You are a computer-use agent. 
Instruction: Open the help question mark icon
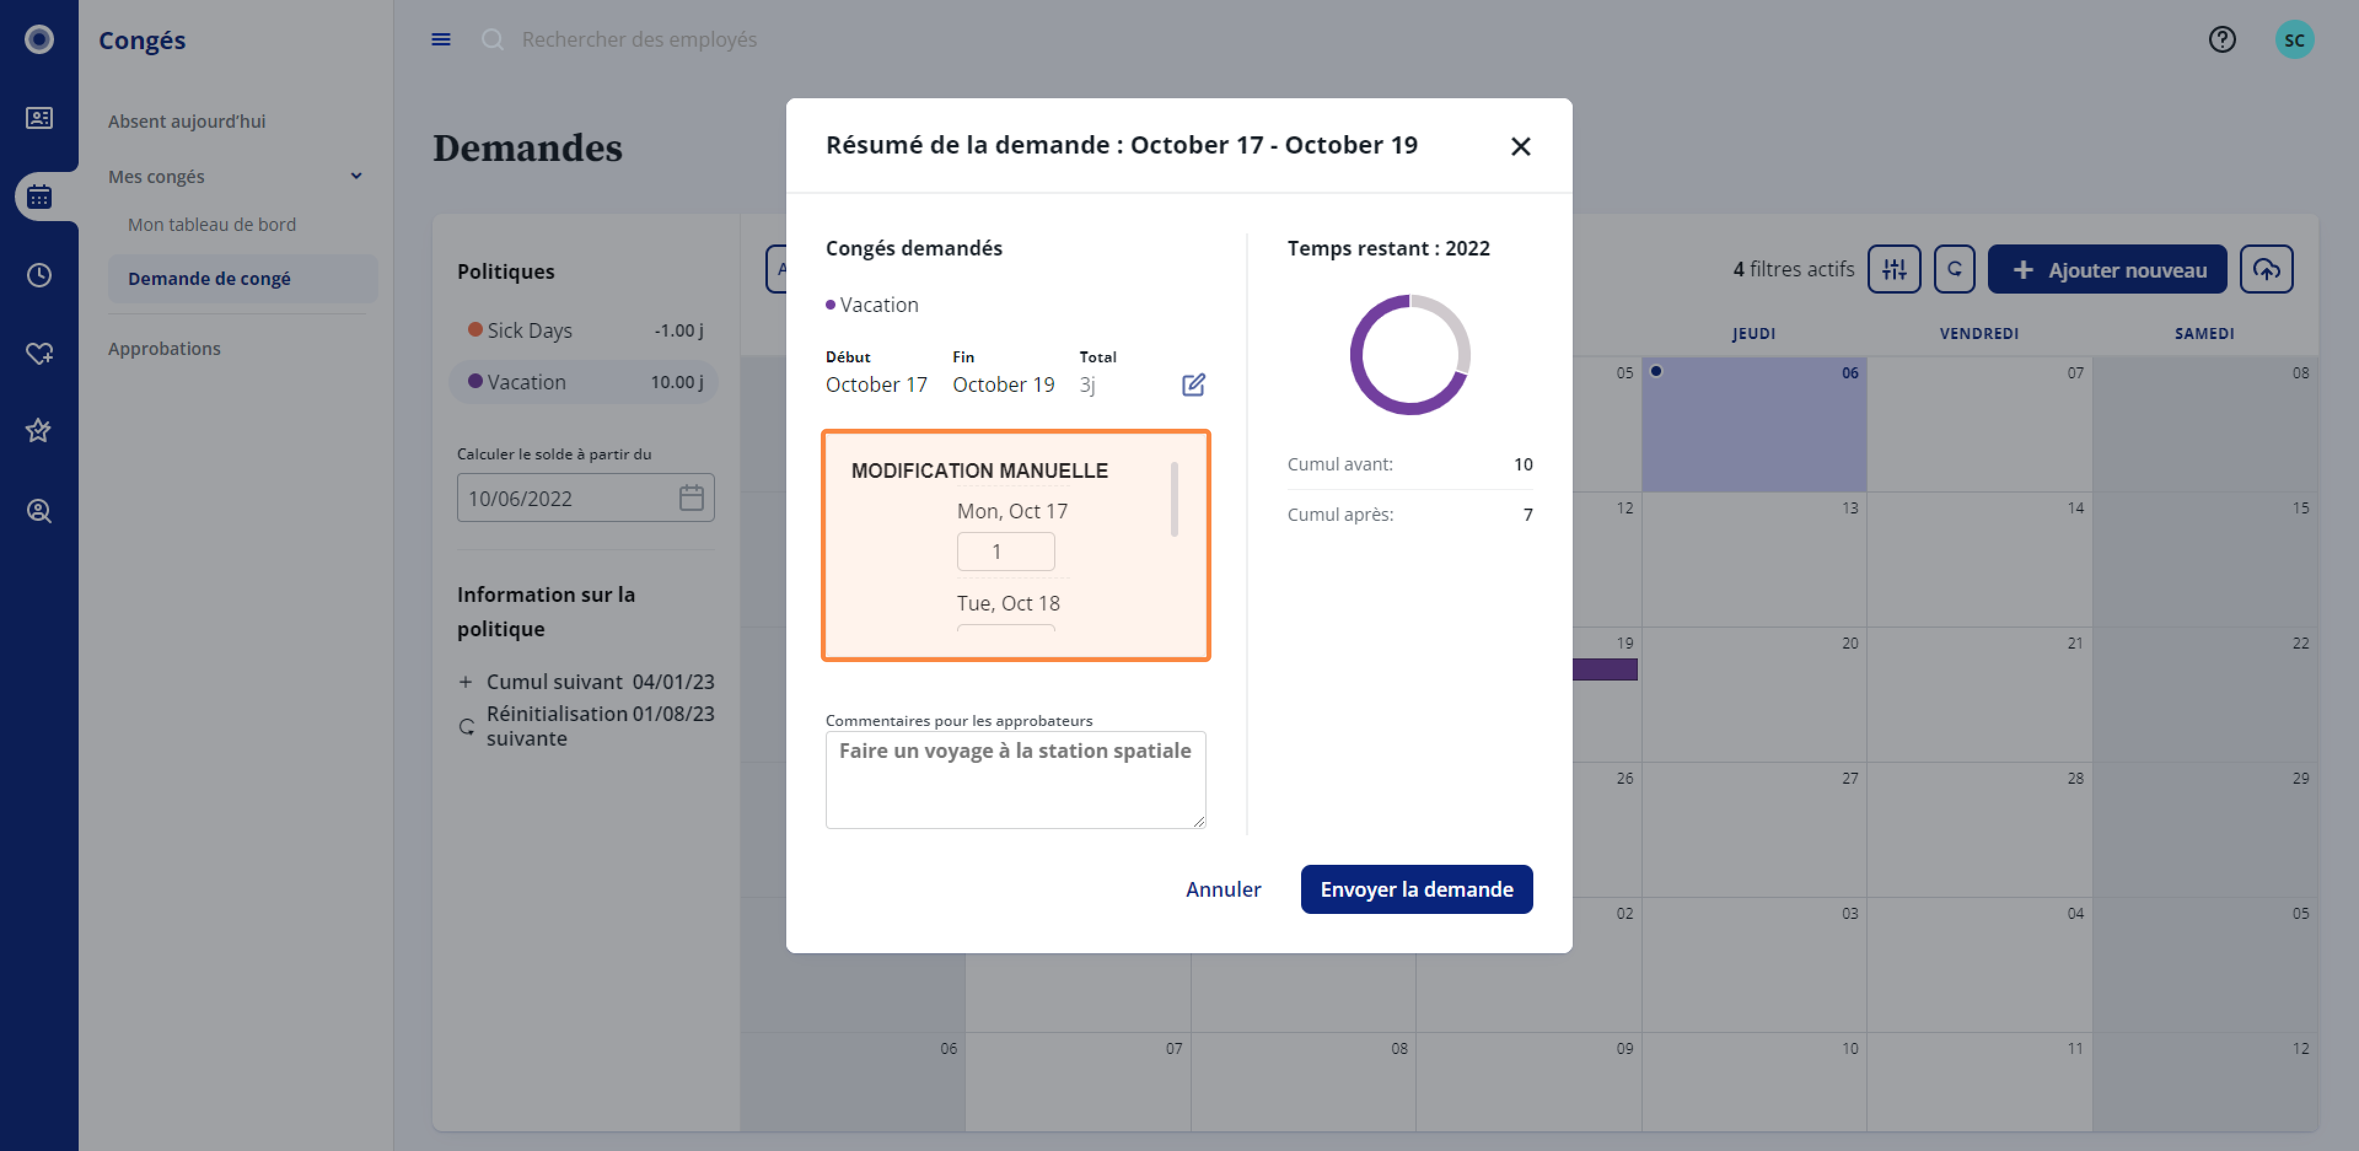[x=2221, y=39]
